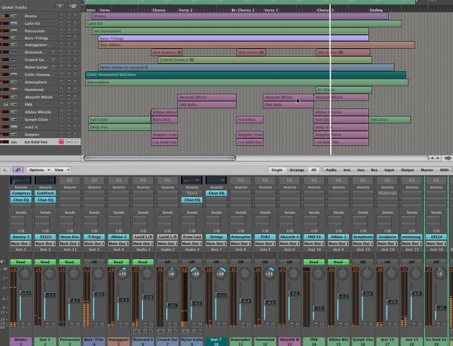Screen dimensions: 453x346
Task: Open the Battery 3 instrument slot
Action: [21, 237]
